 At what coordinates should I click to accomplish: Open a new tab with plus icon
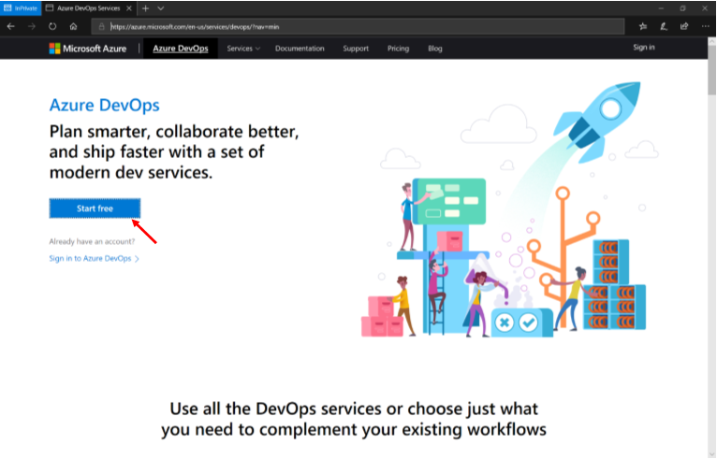[x=145, y=7]
